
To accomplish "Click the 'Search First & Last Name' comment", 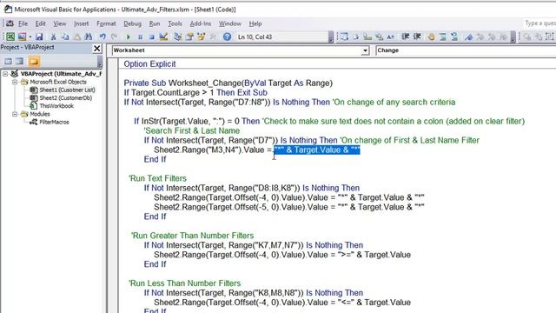I will [192, 130].
